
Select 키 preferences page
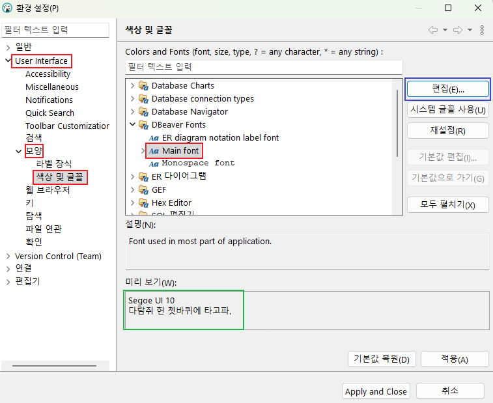point(29,203)
